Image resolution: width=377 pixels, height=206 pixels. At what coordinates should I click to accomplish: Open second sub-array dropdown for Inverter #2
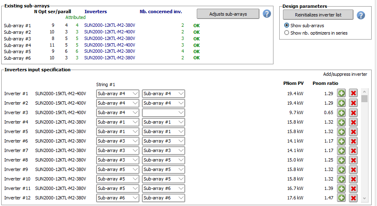tap(163, 103)
